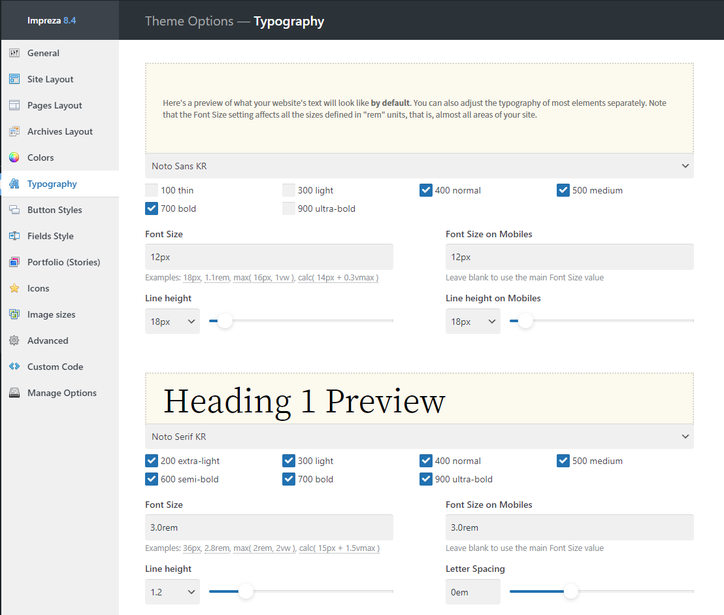Click the Archives Layout icon
Viewport: 724px width, 615px height.
pyautogui.click(x=14, y=131)
